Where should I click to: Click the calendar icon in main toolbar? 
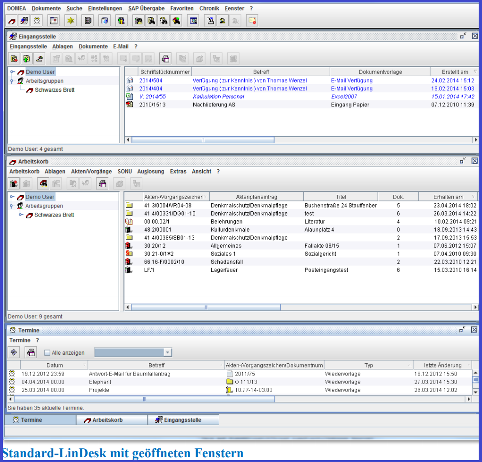point(53,20)
